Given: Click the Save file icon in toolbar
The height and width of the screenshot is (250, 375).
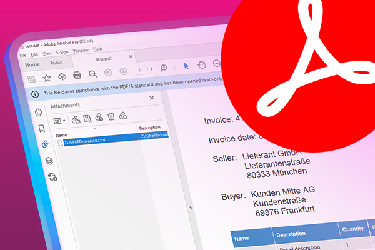Looking at the screenshot, I should 31,78.
